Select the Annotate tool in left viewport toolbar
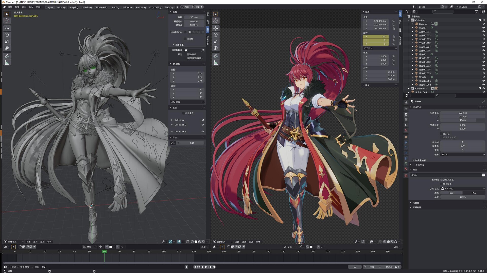Screen dimensions: 487x273 tap(7, 56)
